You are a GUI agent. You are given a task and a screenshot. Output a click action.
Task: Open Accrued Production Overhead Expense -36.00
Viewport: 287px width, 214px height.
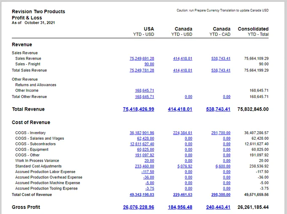pyautogui.click(x=149, y=177)
